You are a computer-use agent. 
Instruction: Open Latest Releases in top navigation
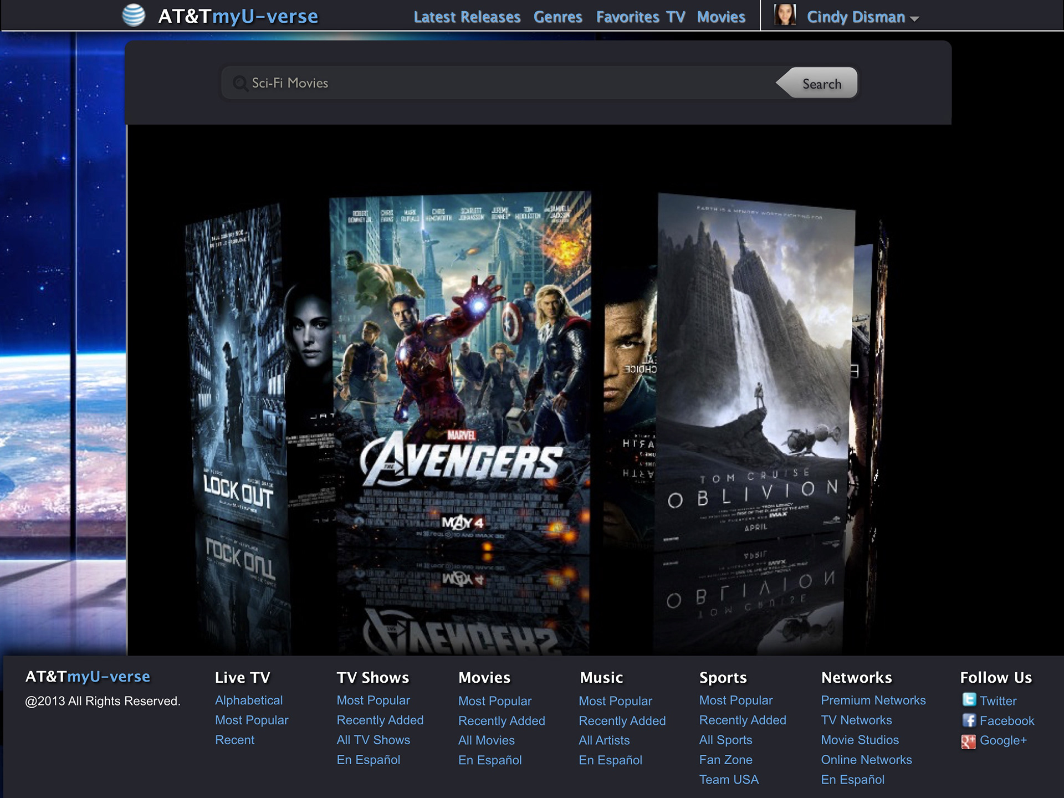click(x=467, y=17)
